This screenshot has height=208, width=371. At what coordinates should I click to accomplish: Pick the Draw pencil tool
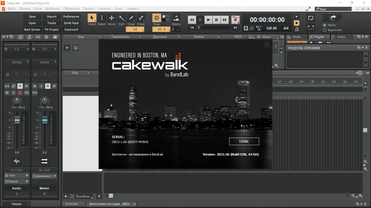(x=131, y=18)
